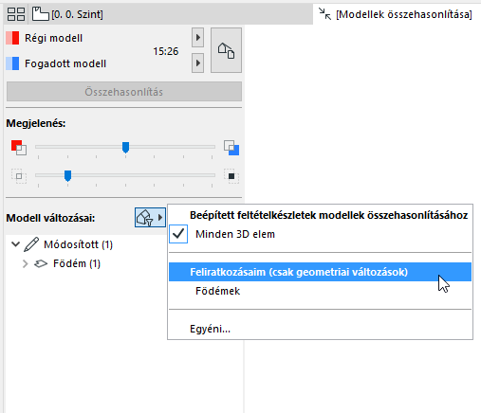Click the Fogadott modell blue swatch
The width and height of the screenshot is (481, 413).
12,63
